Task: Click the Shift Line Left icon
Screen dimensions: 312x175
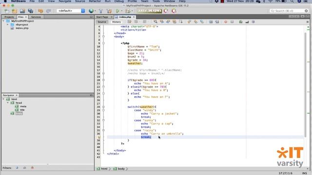Action: 211,22
